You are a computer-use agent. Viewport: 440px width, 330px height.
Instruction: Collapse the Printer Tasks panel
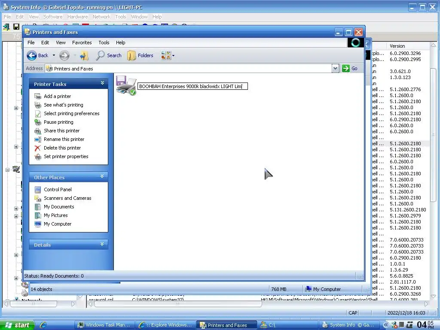coord(102,83)
